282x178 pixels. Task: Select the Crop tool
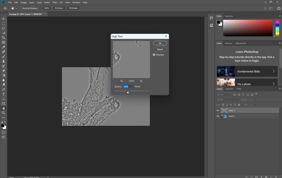click(x=3, y=38)
